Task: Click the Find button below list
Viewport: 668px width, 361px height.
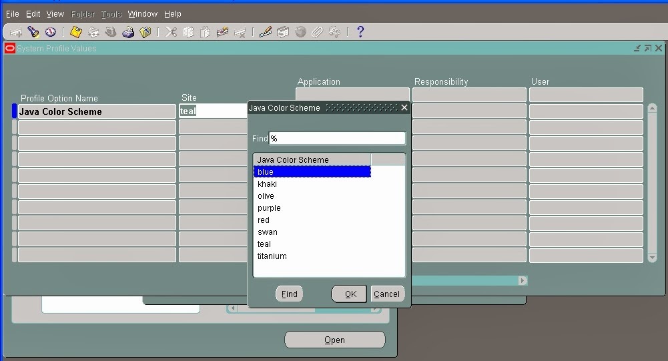Action: tap(289, 294)
